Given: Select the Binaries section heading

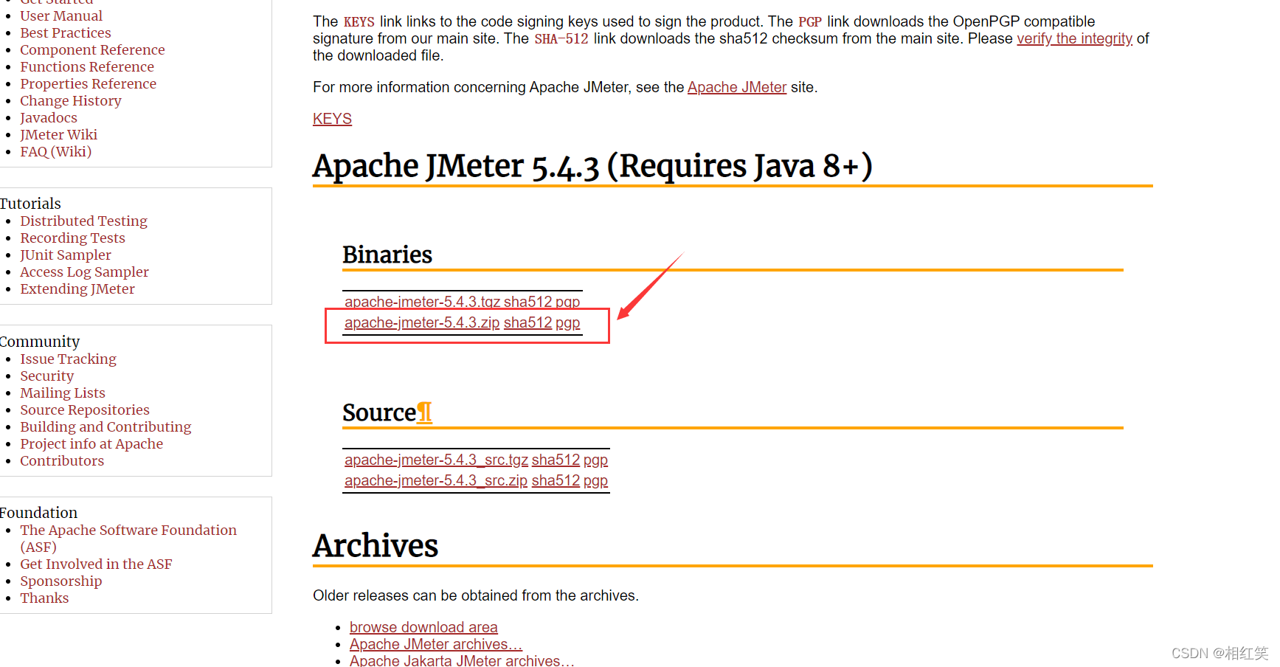Looking at the screenshot, I should [387, 255].
